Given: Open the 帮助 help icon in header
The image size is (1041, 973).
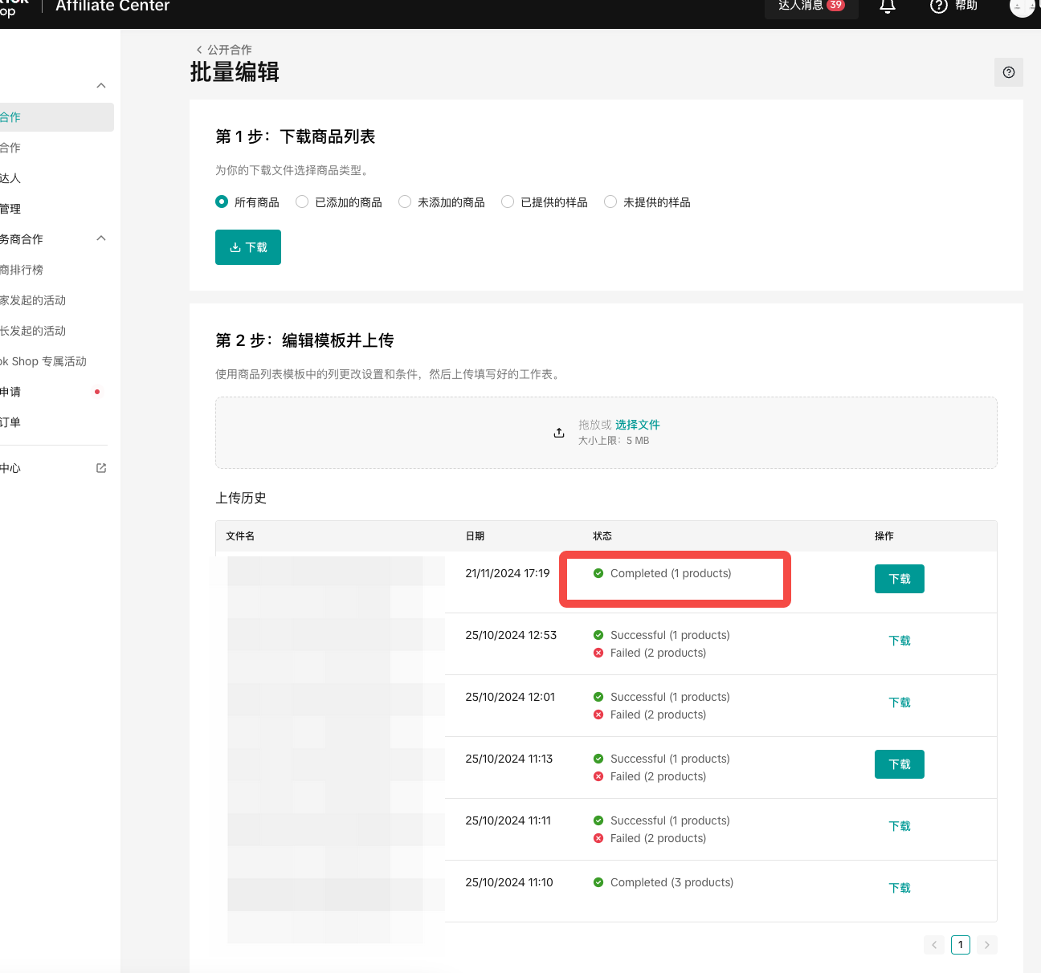Looking at the screenshot, I should pos(938,6).
